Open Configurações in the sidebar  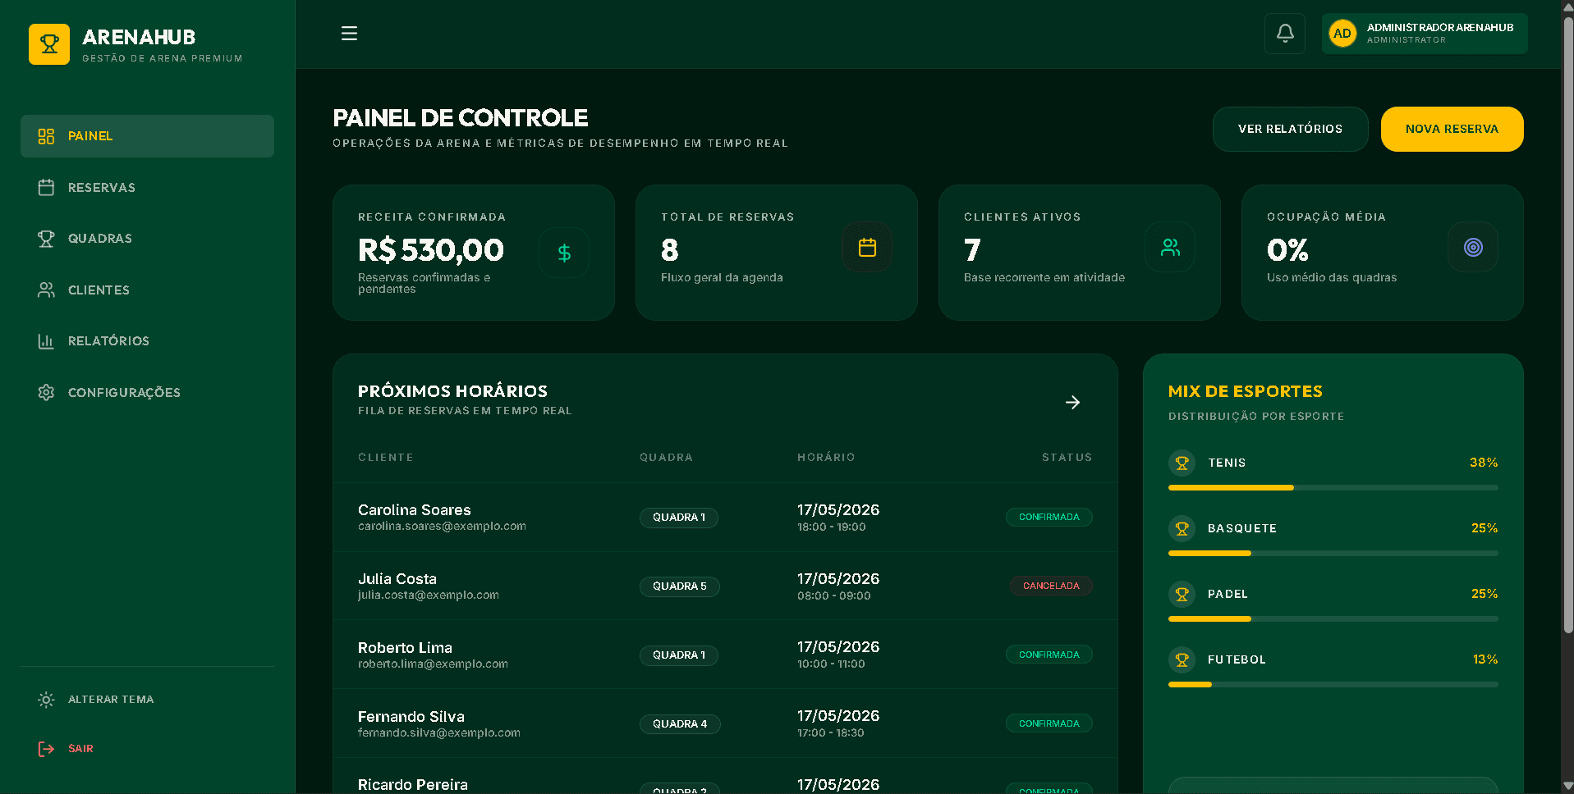click(x=147, y=393)
